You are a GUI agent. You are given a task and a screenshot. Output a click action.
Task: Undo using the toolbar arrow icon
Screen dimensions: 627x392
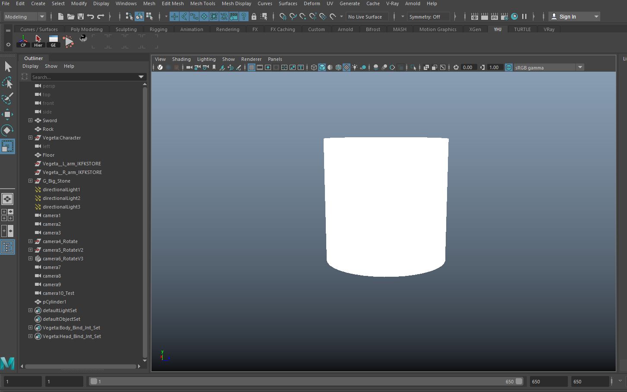(91, 16)
